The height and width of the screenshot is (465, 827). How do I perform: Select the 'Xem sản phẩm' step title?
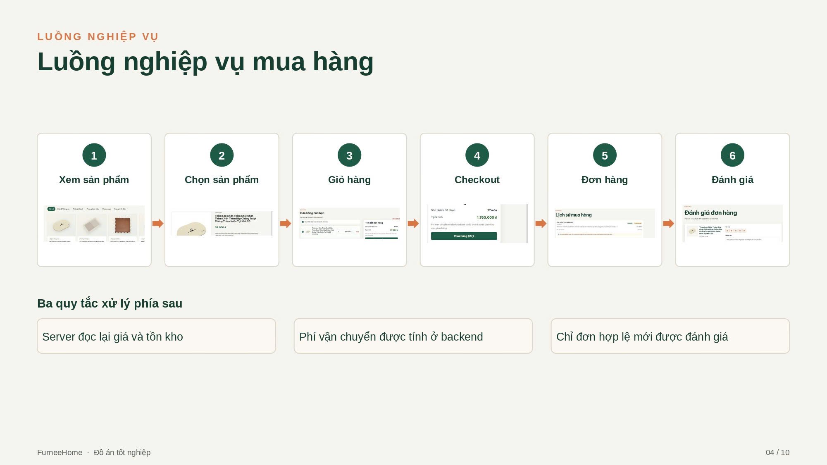94,180
